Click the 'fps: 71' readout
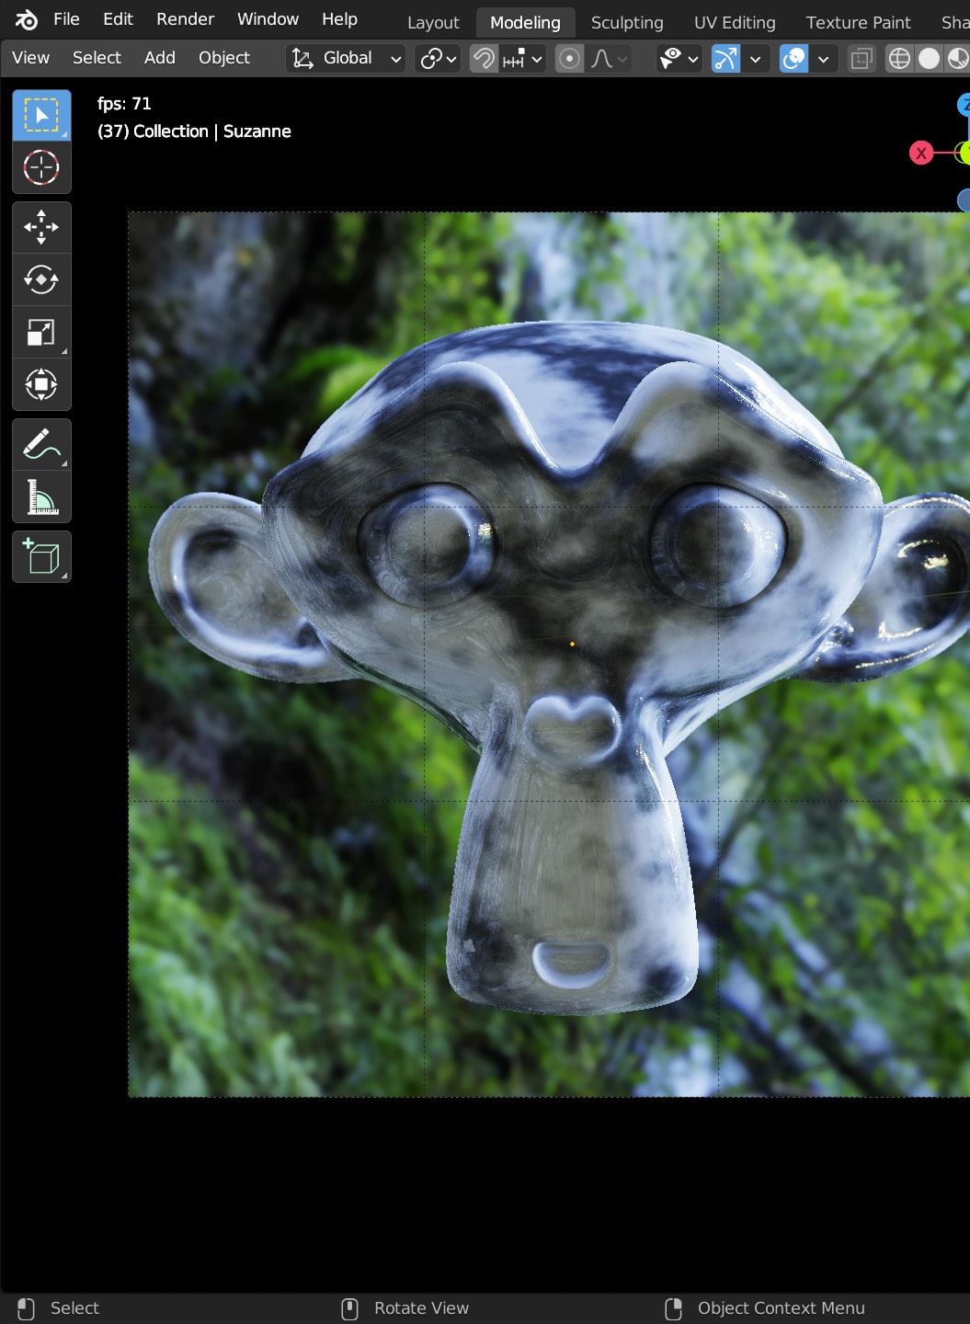Image resolution: width=970 pixels, height=1324 pixels. pos(124,104)
